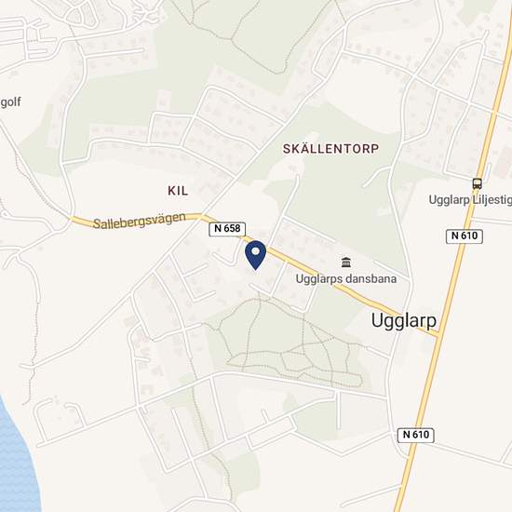Click the N 658 road shield
512x512 pixels.
(227, 229)
